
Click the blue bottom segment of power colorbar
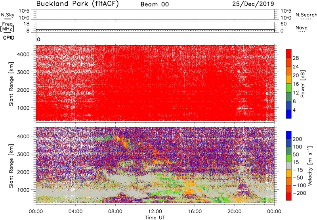(x=289, y=114)
